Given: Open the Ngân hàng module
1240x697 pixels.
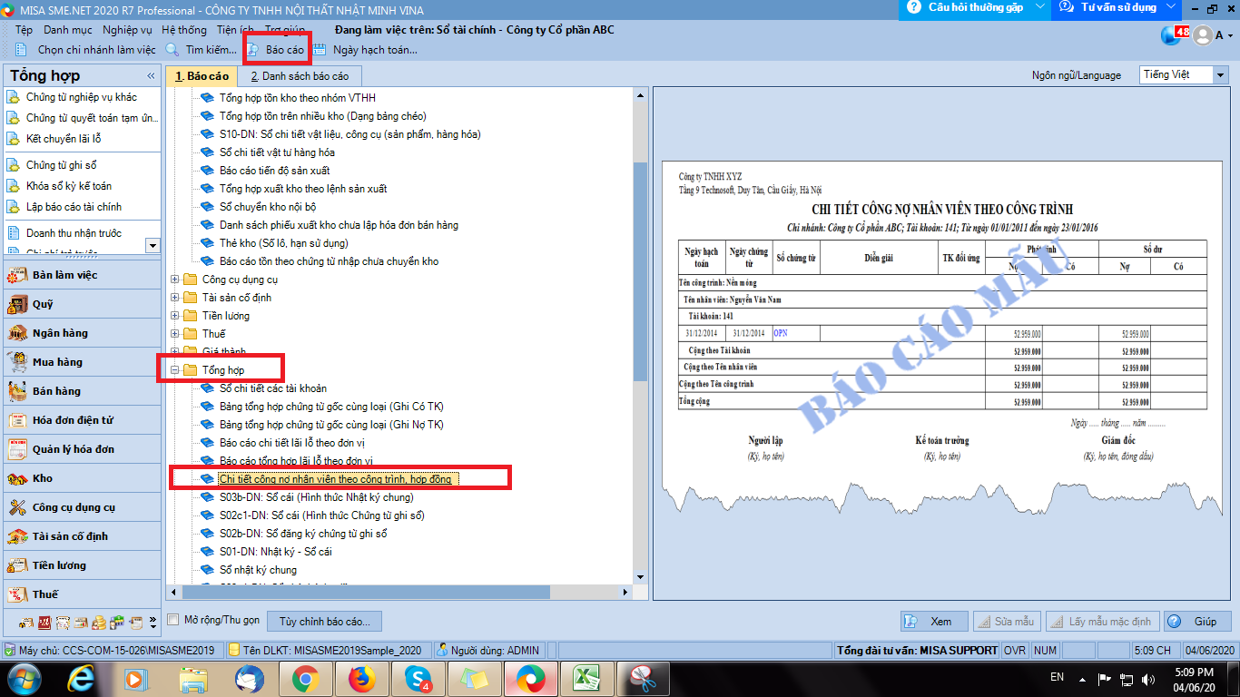Looking at the screenshot, I should point(82,333).
